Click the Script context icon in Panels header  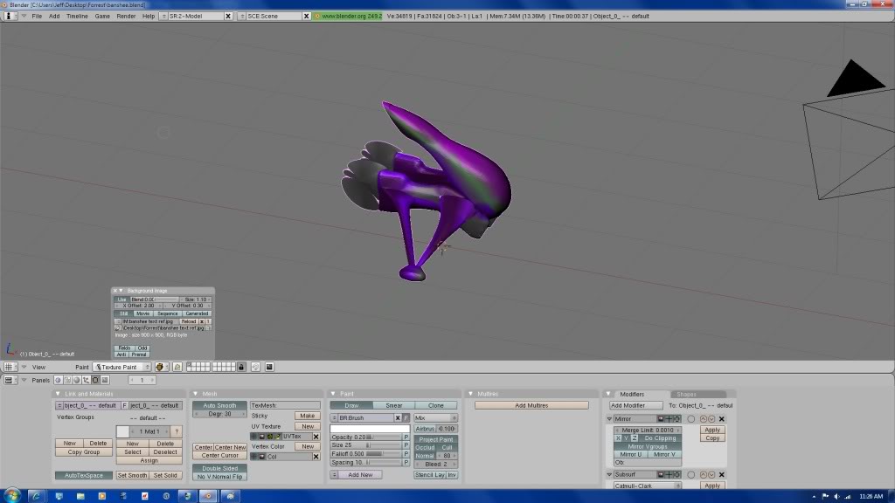click(x=67, y=380)
